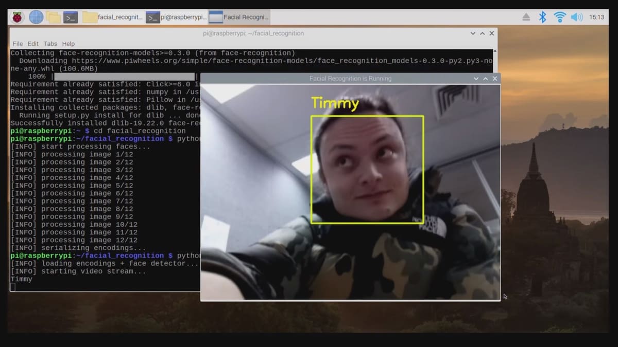Click the yellow Timmy label in video
This screenshot has width=618, height=347.
[335, 103]
